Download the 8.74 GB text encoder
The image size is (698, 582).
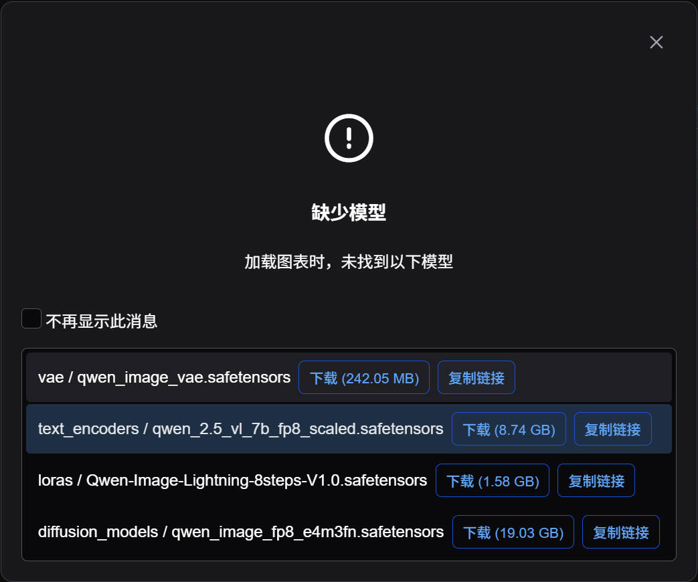tap(509, 429)
